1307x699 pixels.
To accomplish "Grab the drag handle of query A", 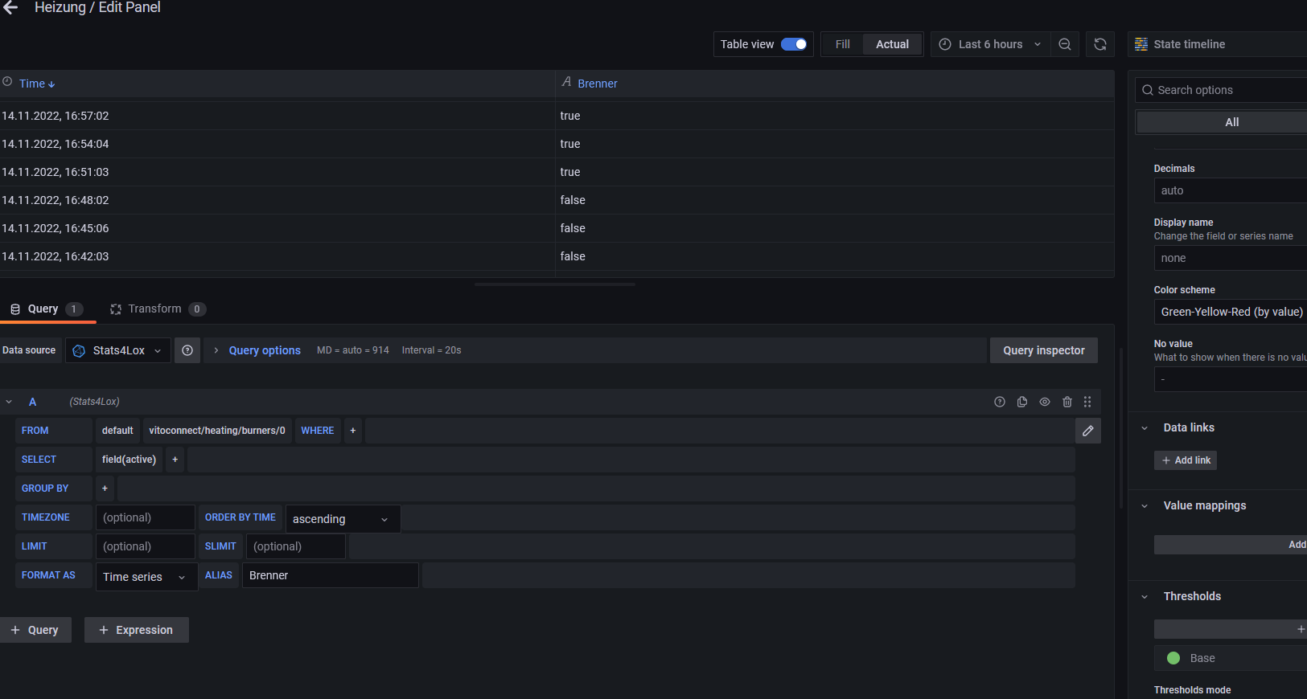I will tap(1087, 402).
